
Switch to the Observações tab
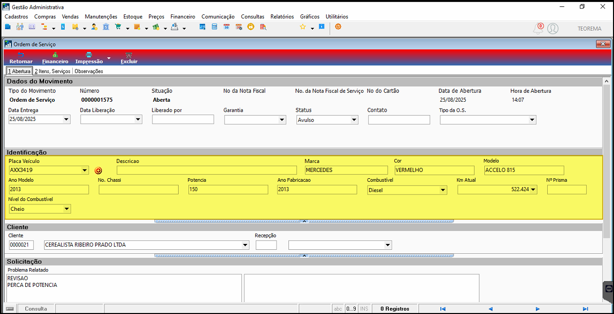click(x=89, y=71)
